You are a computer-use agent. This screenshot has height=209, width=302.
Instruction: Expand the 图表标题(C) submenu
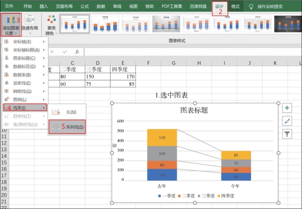(25, 58)
